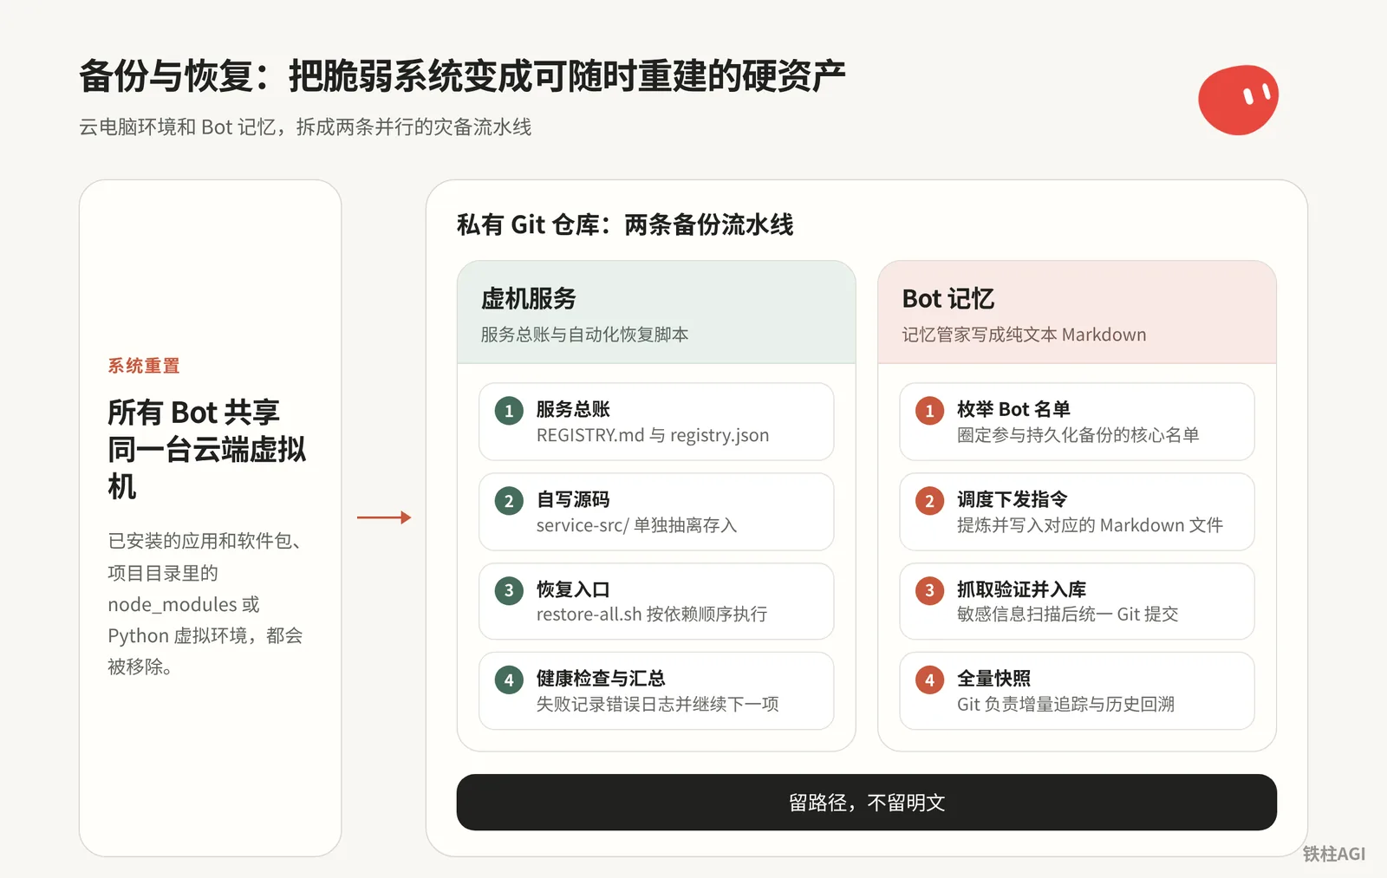Click the main title 备份与恢复
Image resolution: width=1387 pixels, height=878 pixels.
(x=462, y=76)
